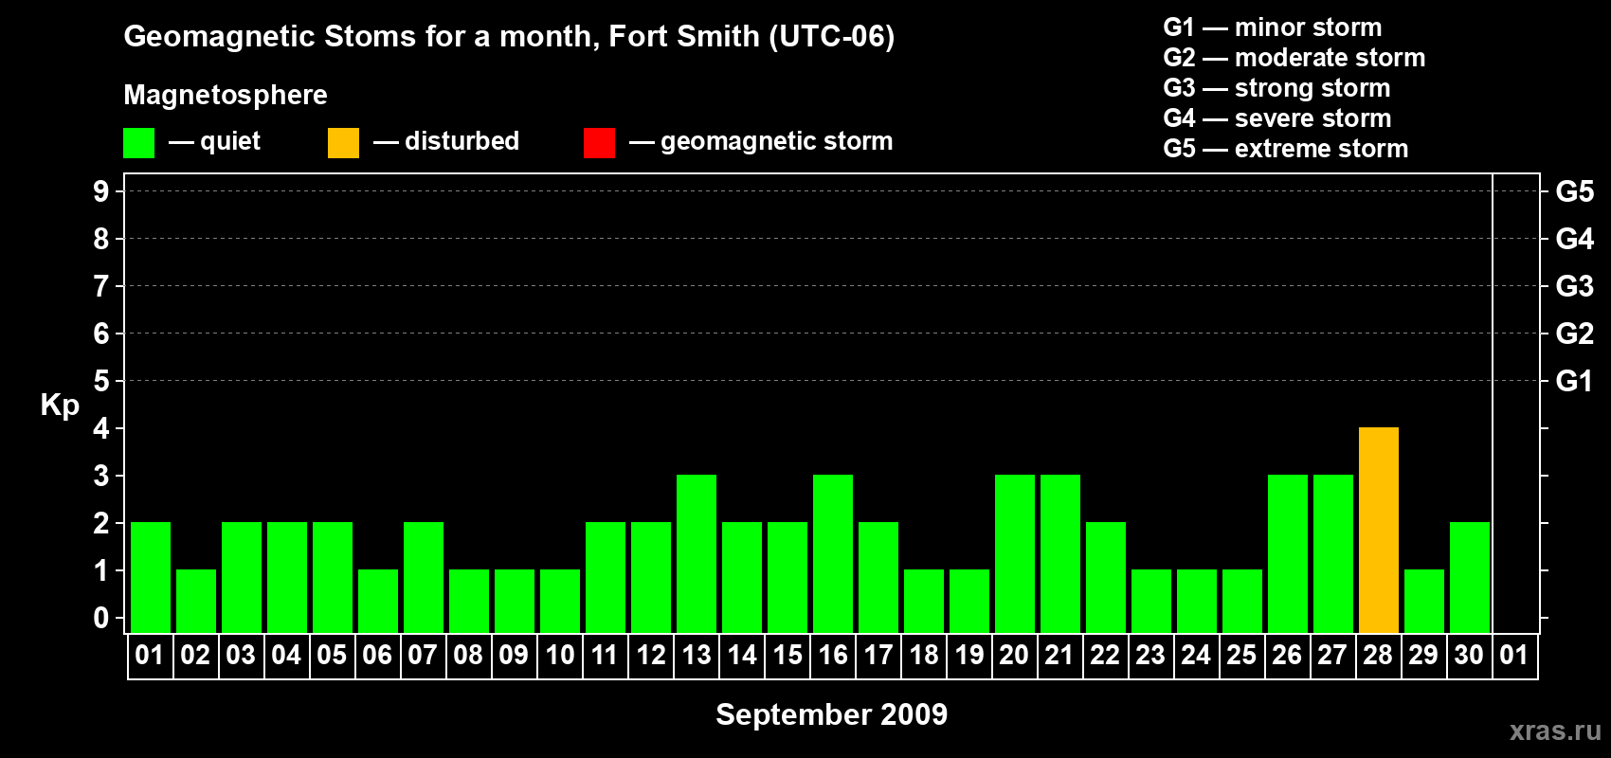Click the Kp axis title
Viewport: 1611px width, 758px height.
pos(60,406)
